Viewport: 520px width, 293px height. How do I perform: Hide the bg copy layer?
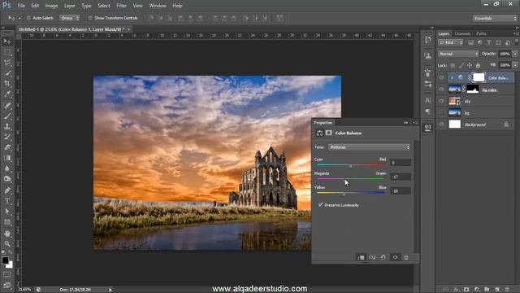click(x=441, y=90)
